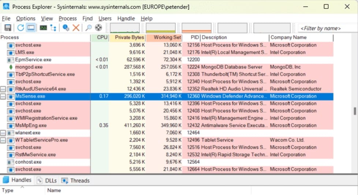358x195 pixels.
Task: Sort by the Description column header
Action: [x=235, y=37]
